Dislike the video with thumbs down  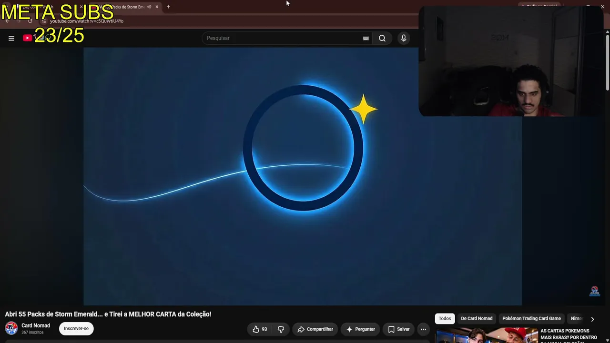click(281, 329)
